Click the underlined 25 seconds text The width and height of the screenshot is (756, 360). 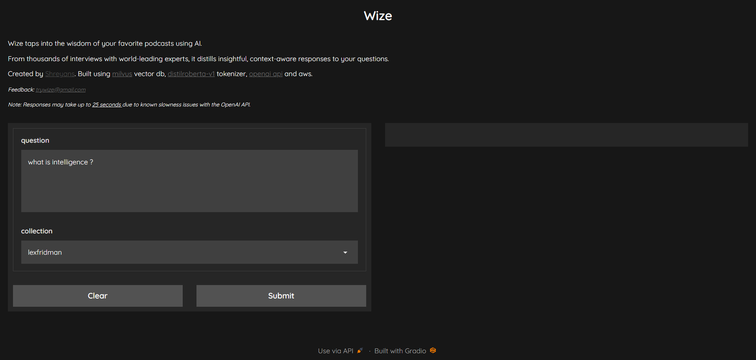[x=107, y=105]
